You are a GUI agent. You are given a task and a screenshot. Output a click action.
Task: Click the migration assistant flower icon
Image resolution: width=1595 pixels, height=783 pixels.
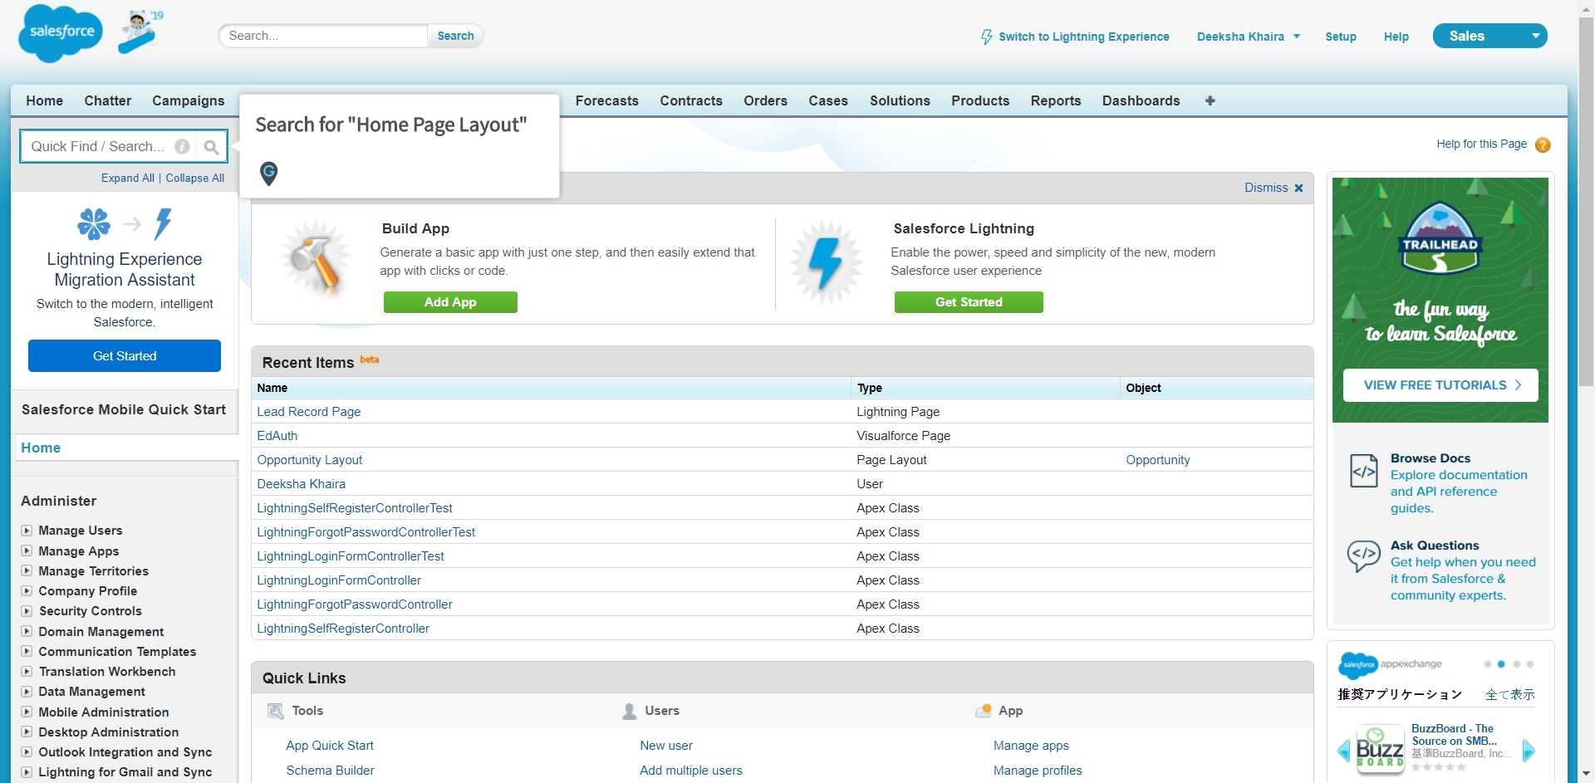94,224
